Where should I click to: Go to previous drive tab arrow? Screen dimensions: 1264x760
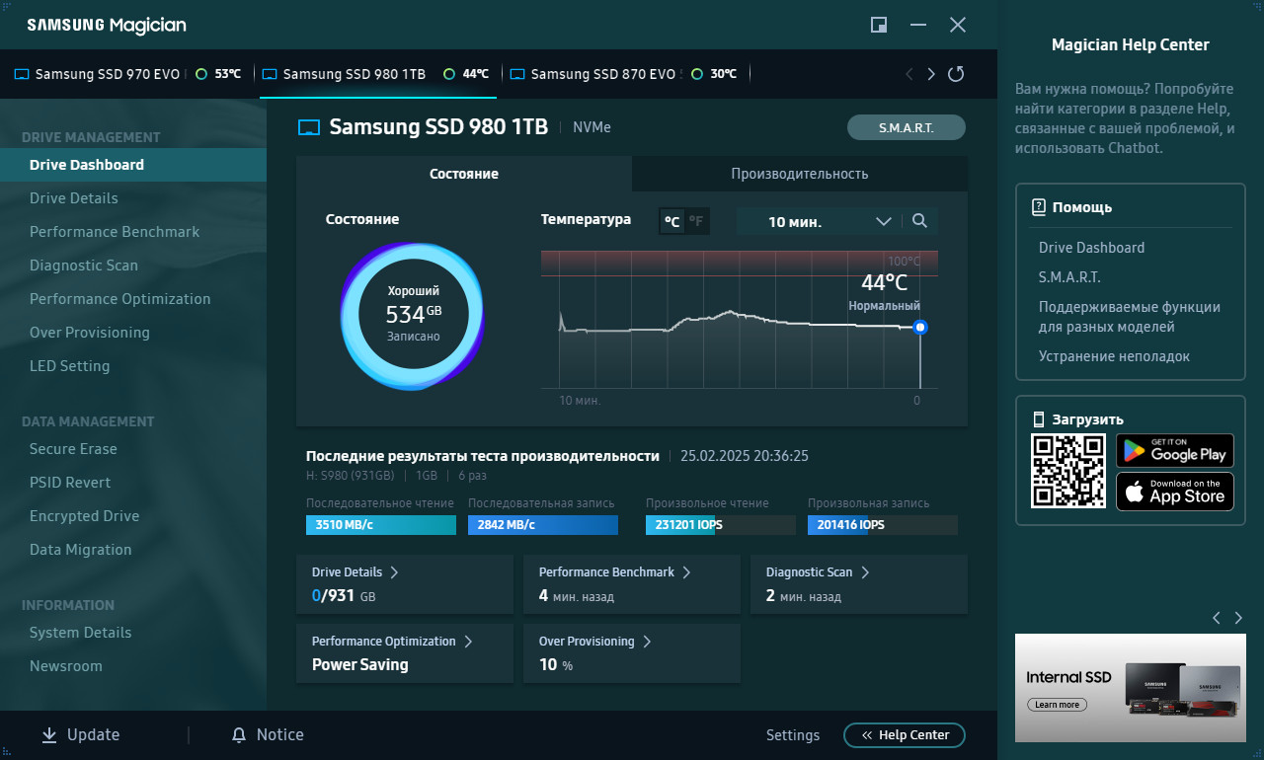[x=909, y=74]
